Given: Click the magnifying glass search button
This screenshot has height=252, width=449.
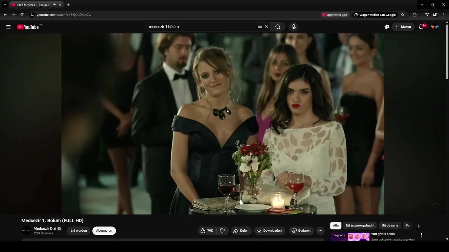Looking at the screenshot, I should click(278, 27).
